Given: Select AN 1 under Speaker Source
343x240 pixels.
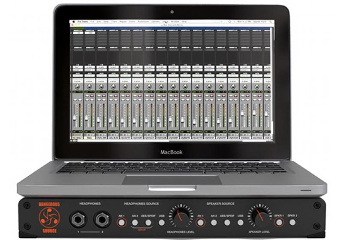Looking at the screenshot, I should coord(200,222).
